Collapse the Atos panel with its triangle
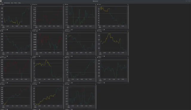Screen dimensions: 191x110 pos(65,4)
